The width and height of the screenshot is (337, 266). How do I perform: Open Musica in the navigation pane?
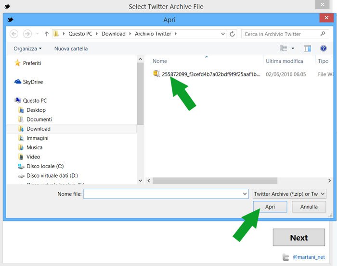[34, 147]
